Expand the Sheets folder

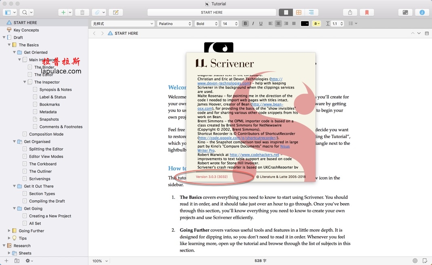click(9, 253)
